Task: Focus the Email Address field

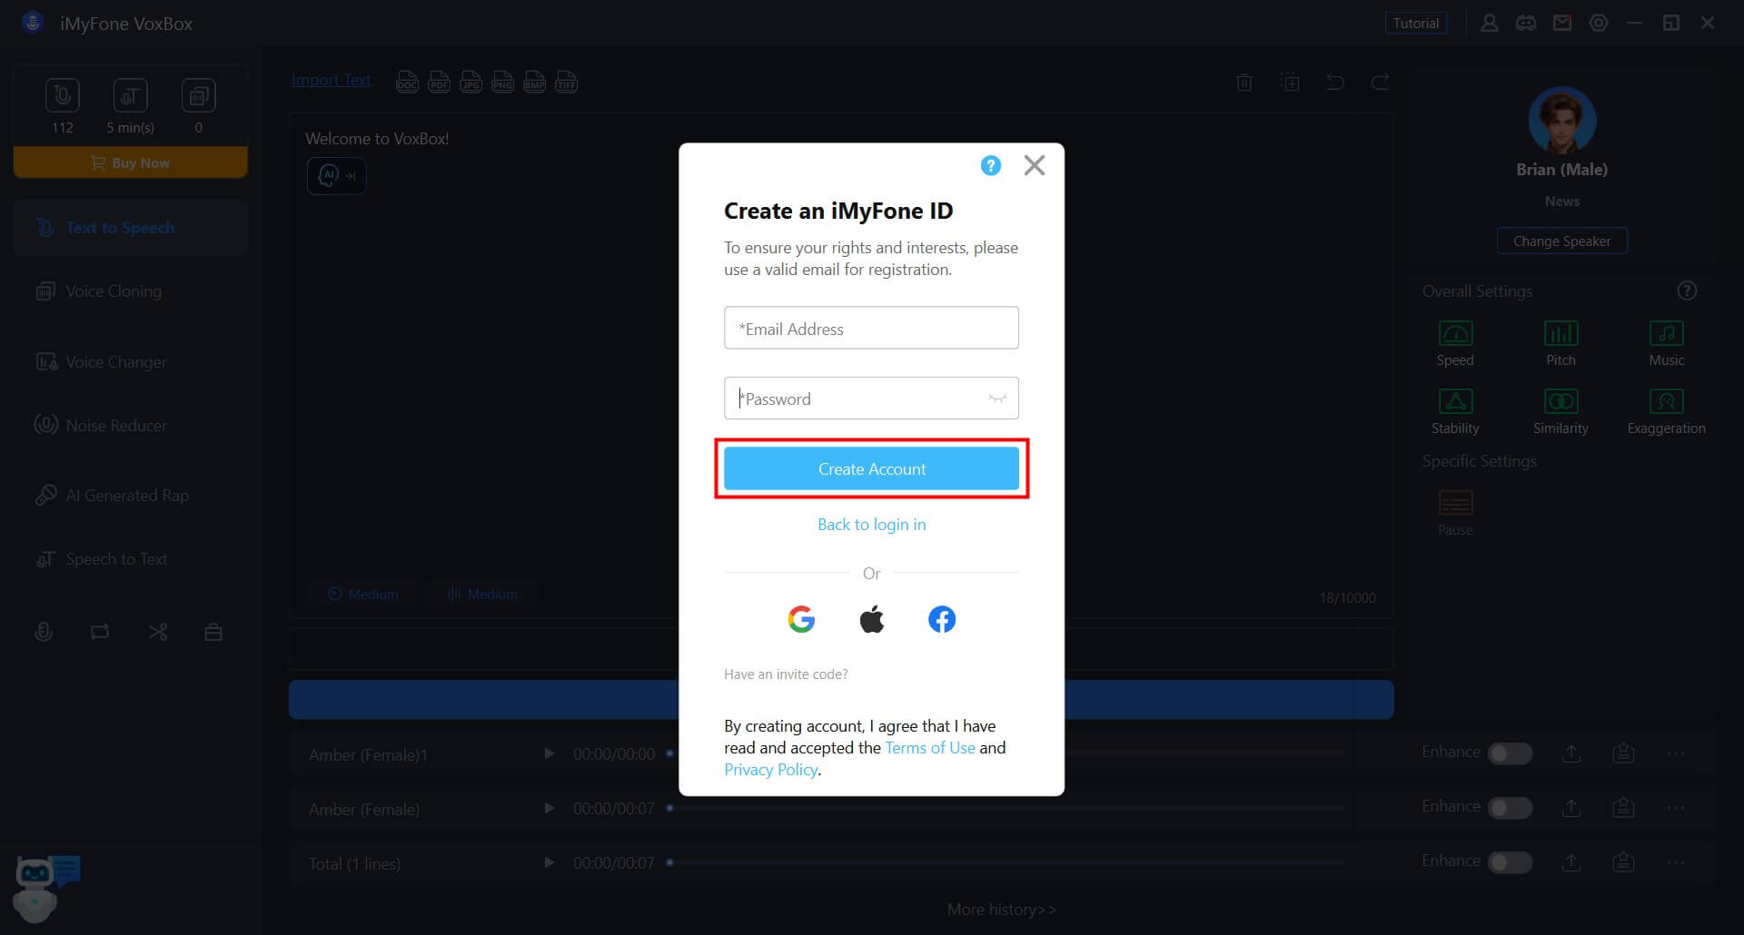Action: pyautogui.click(x=871, y=328)
